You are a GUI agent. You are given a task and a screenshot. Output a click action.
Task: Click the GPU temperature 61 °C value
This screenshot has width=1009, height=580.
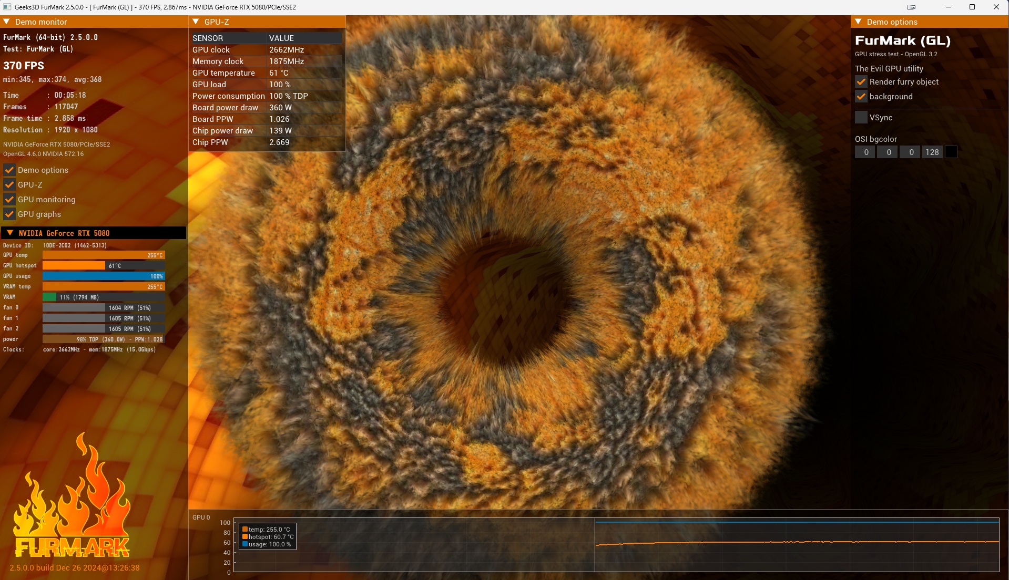pyautogui.click(x=279, y=72)
